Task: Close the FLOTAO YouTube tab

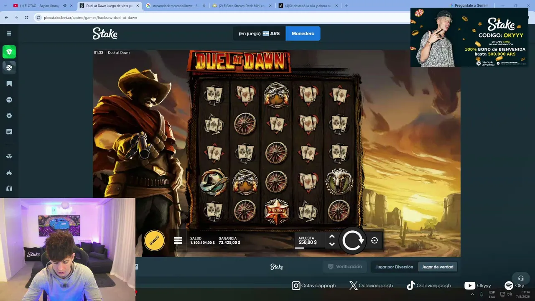Action: point(72,6)
